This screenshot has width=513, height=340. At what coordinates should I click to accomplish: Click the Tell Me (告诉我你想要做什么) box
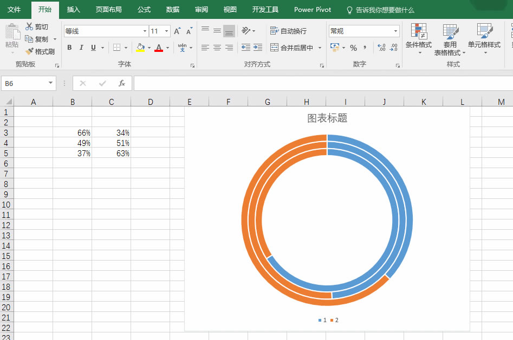[380, 10]
